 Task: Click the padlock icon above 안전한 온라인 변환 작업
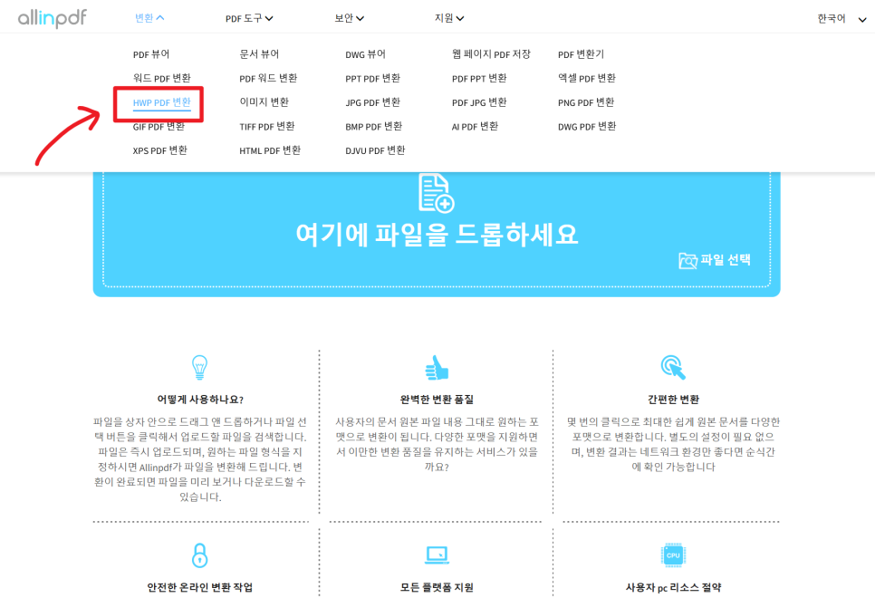[x=199, y=555]
